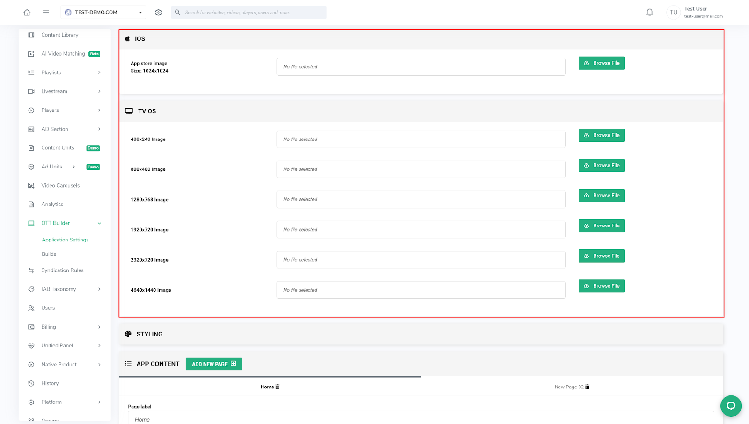Open notifications bell icon

pos(649,13)
